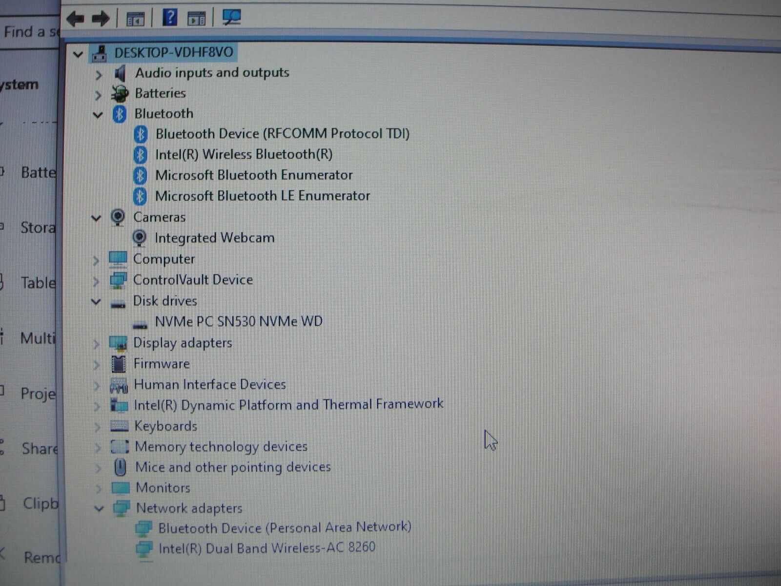
Task: Open the Help toolbar icon
Action: click(169, 17)
